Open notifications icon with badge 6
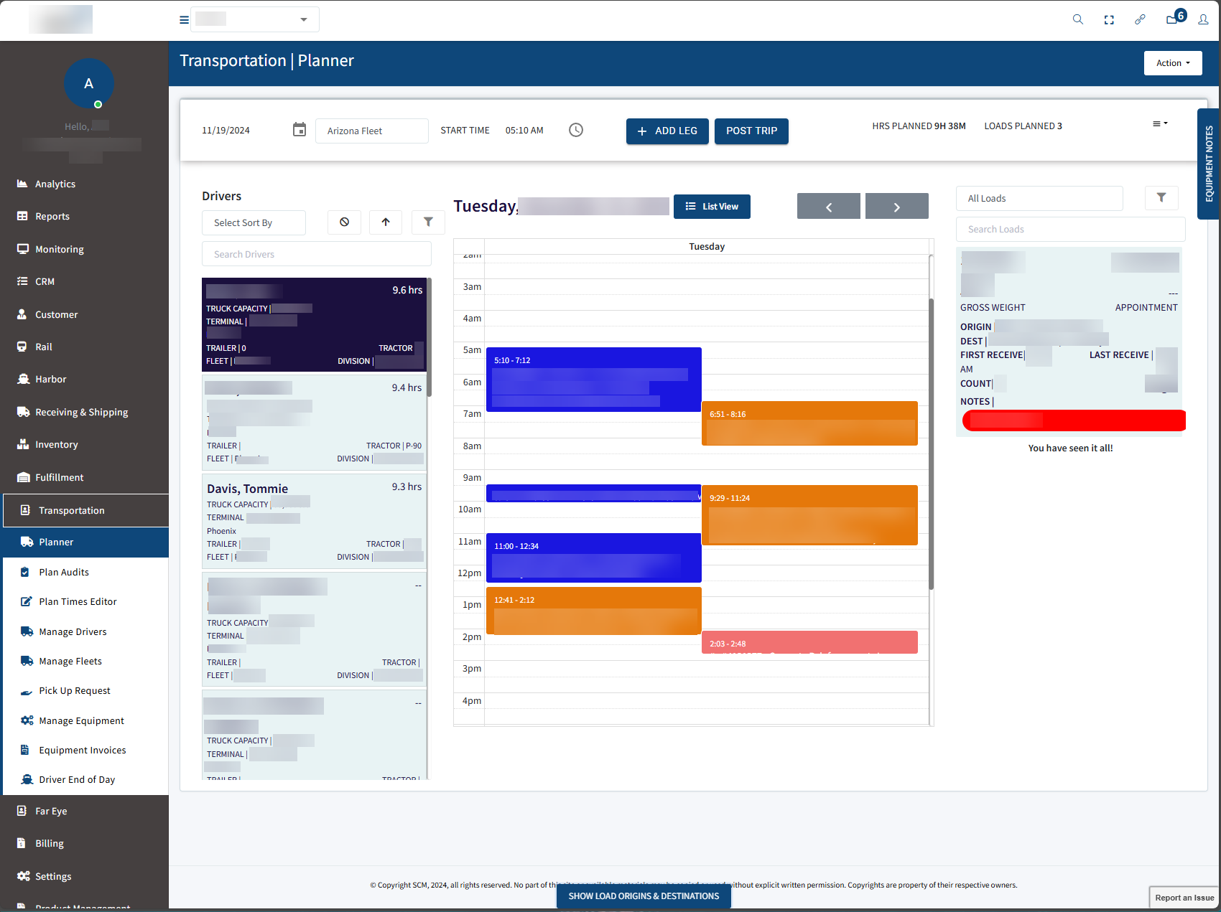This screenshot has width=1221, height=912. click(1175, 17)
